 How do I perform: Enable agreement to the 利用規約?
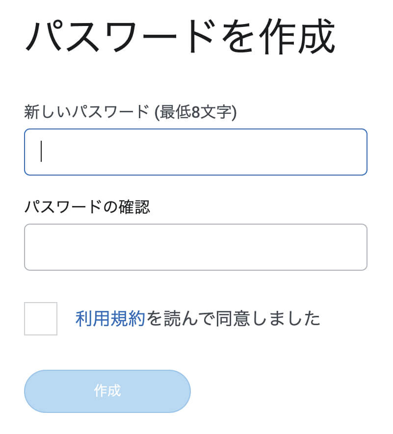41,319
